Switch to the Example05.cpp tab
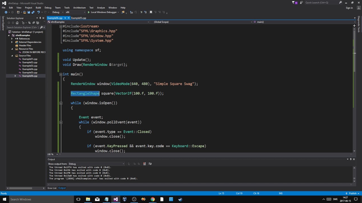Screen dimensions: 362x203 79,18
